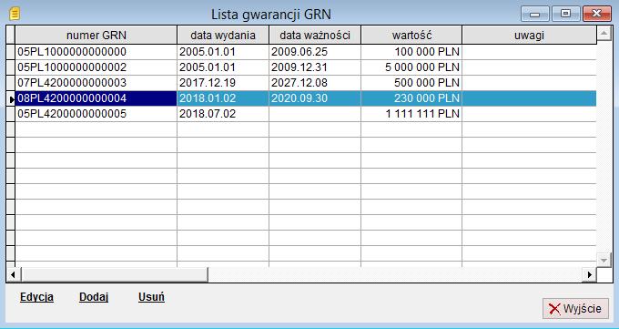Click expiry date 2009.12.31
Image resolution: width=619 pixels, height=329 pixels.
point(299,67)
